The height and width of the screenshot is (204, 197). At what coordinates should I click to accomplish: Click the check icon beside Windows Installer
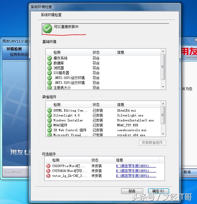click(x=50, y=120)
